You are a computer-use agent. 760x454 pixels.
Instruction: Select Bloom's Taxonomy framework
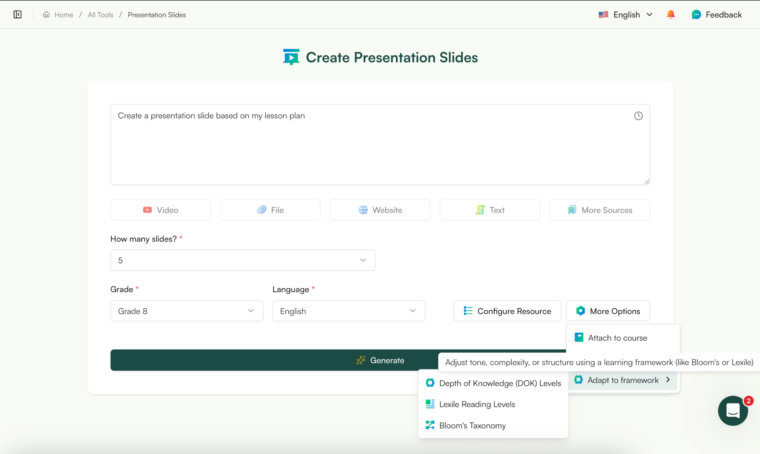point(472,425)
